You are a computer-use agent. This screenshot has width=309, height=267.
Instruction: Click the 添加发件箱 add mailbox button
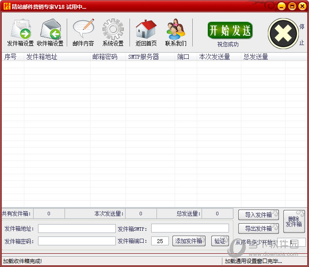[189, 241]
